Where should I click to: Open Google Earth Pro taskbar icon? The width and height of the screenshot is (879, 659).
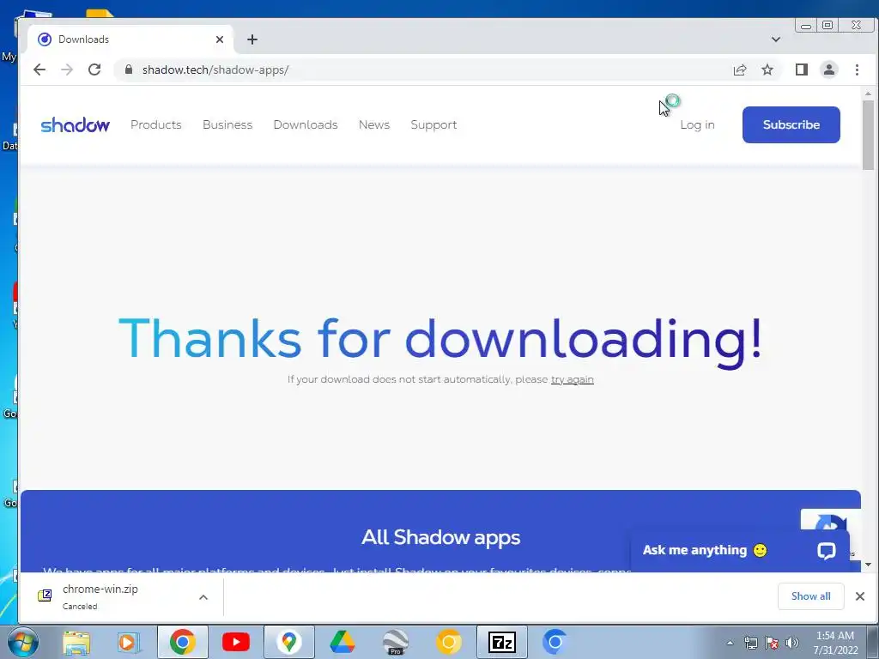[395, 642]
